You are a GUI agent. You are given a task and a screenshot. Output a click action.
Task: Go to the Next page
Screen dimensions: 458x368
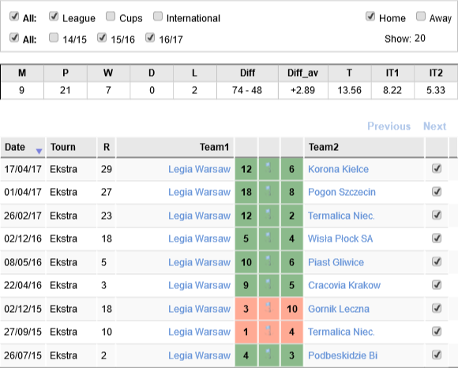coord(434,126)
